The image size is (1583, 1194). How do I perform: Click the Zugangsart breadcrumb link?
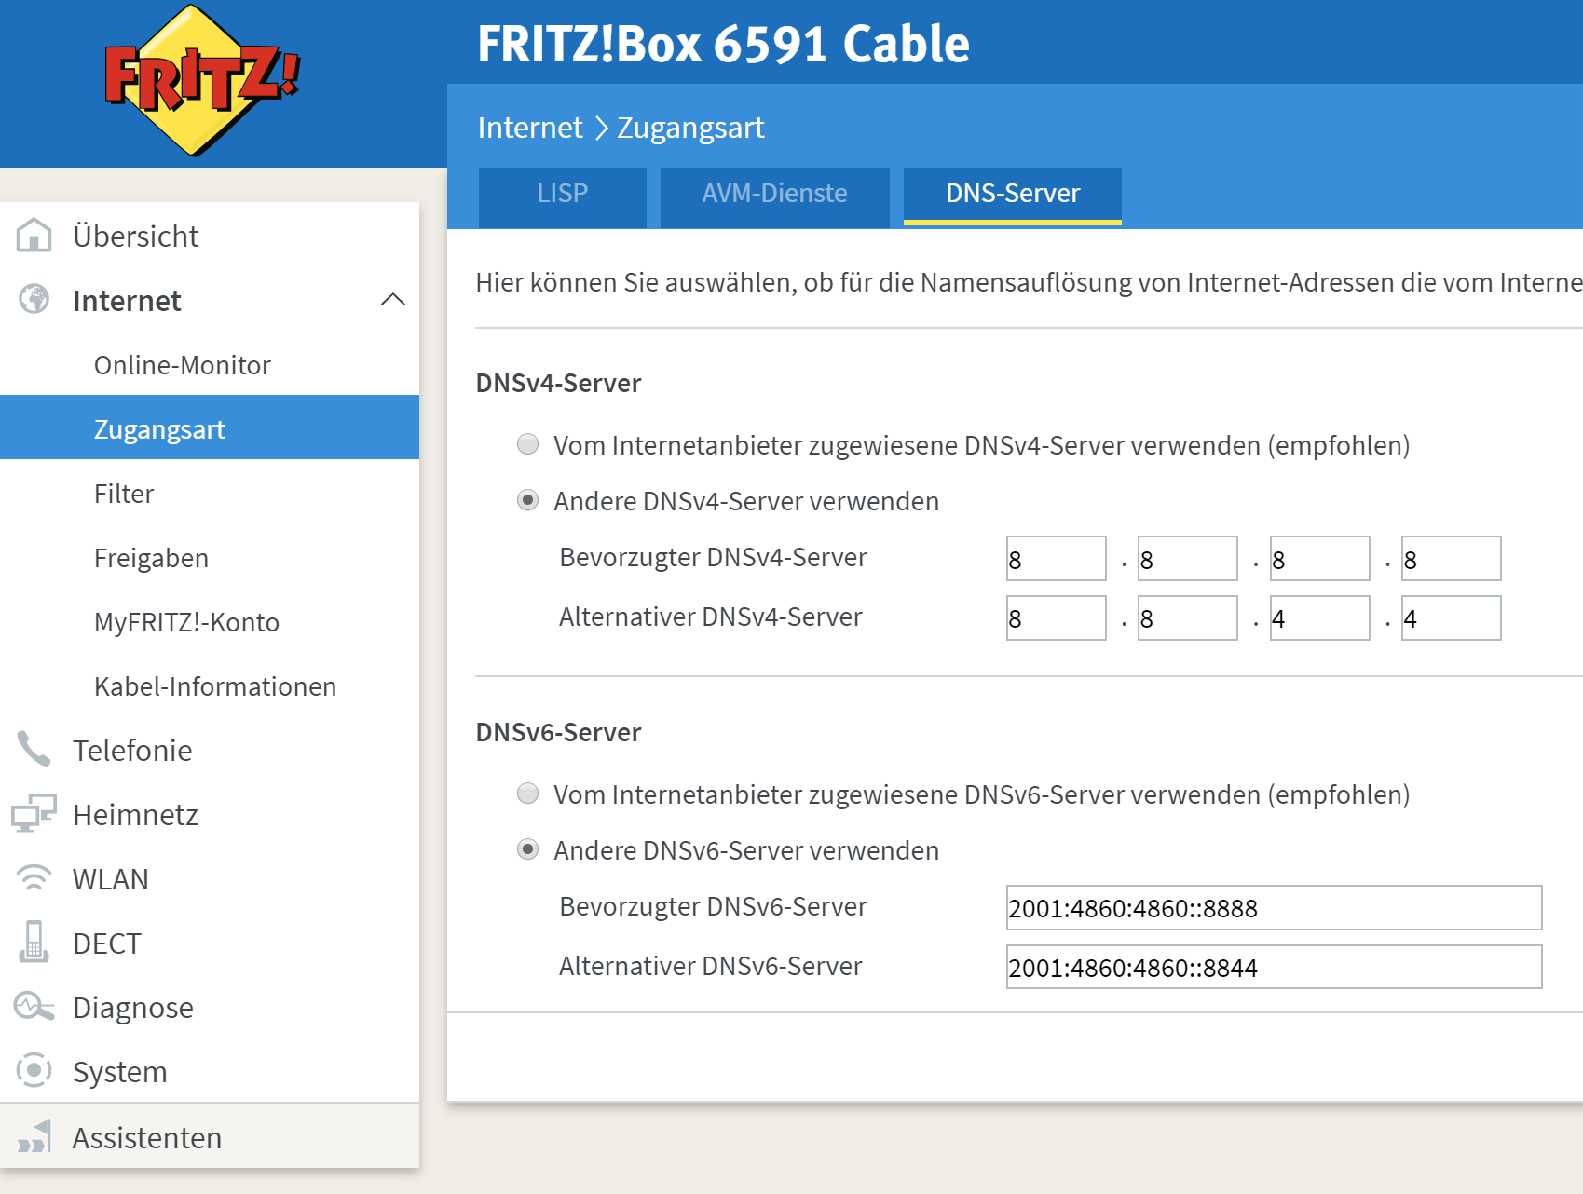point(690,127)
